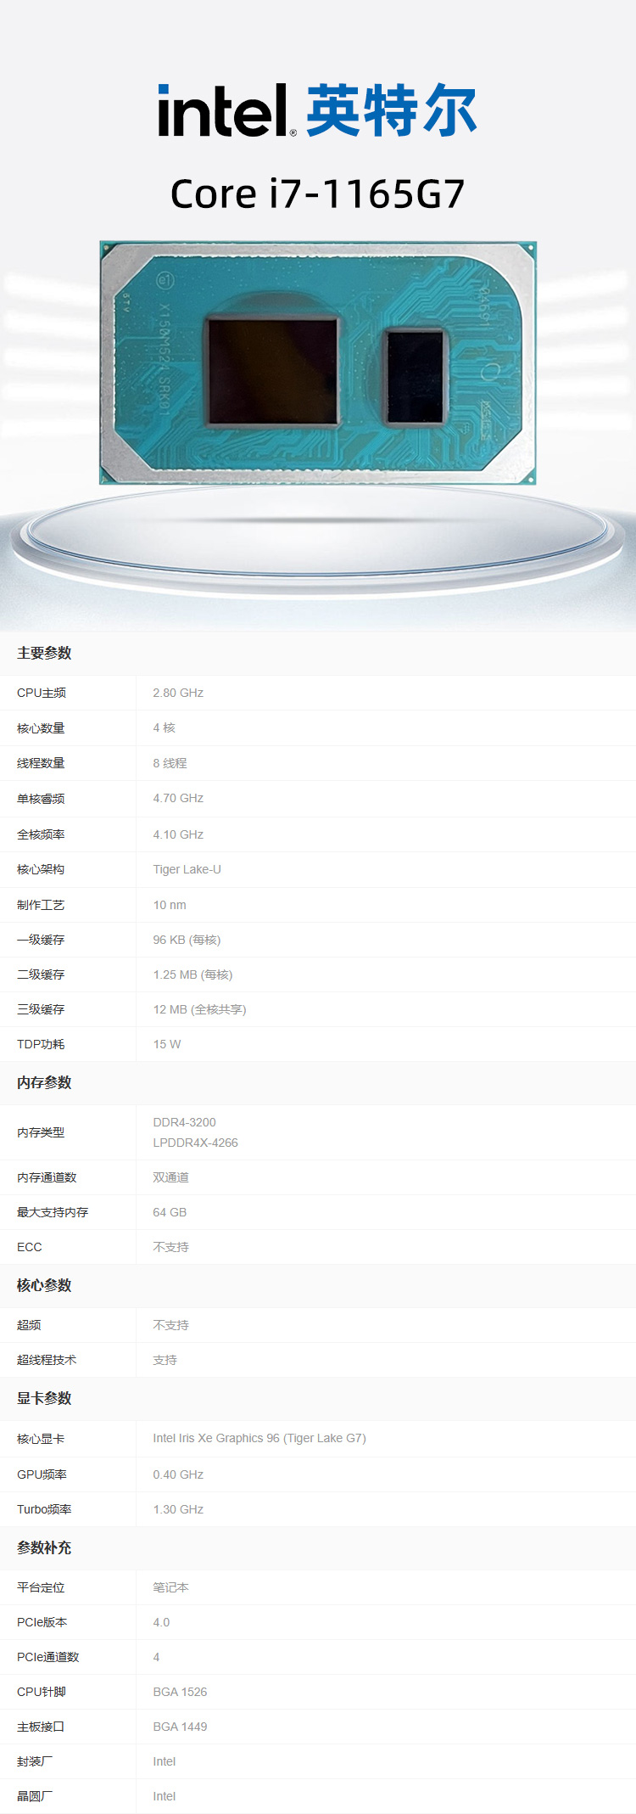Click the PCIe版本 value 4.0
This screenshot has height=1814, width=636.
pos(161,1622)
